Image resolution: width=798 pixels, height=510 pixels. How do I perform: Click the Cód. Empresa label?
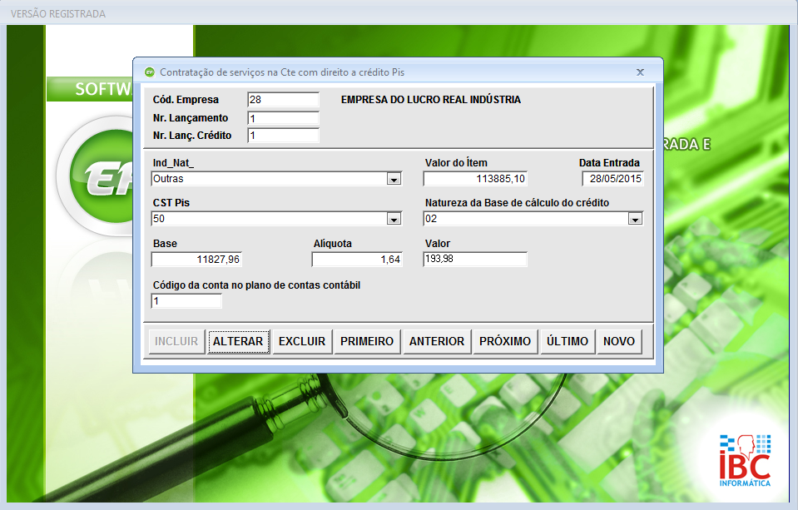(x=186, y=100)
